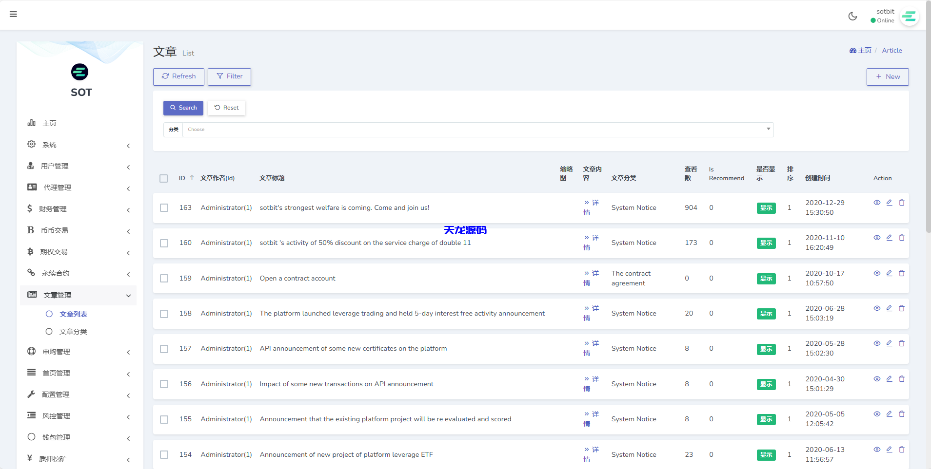931x469 pixels.
Task: Open 风控管理 sidebar menu
Action: tap(79, 416)
